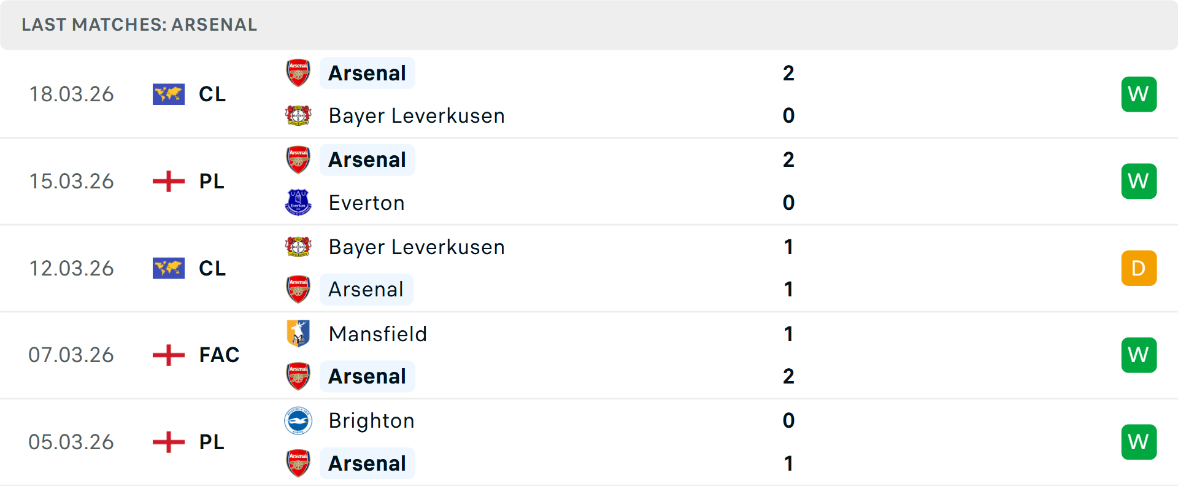The width and height of the screenshot is (1178, 486).
Task: Click the Brighton club badge
Action: 298,421
